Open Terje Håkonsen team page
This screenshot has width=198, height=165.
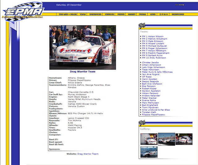point(151,70)
